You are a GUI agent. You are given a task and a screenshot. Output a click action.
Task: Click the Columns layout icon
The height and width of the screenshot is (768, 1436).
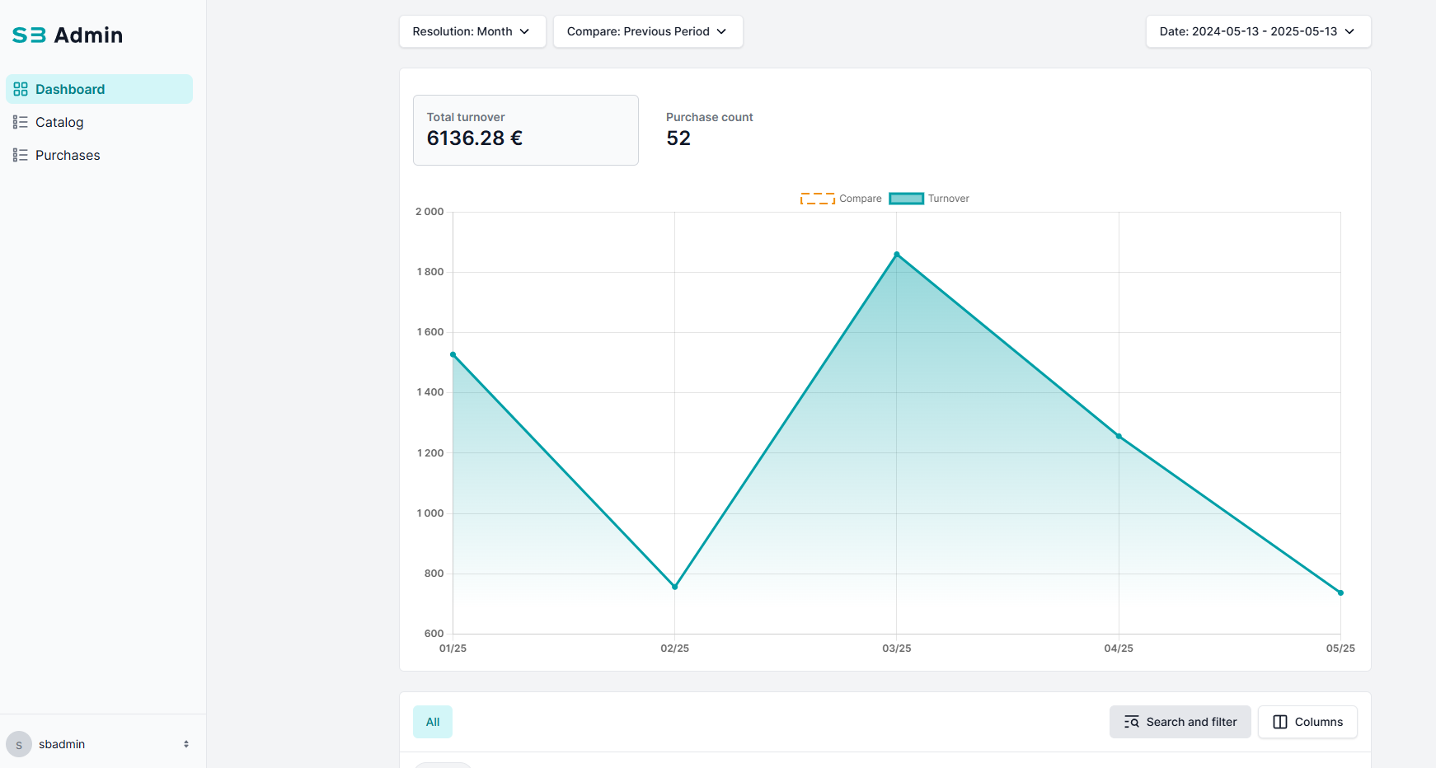[1280, 722]
